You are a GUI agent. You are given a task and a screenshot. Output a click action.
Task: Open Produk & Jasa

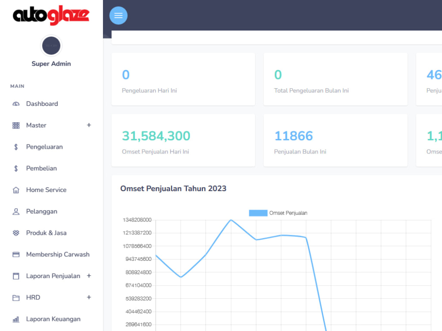46,233
